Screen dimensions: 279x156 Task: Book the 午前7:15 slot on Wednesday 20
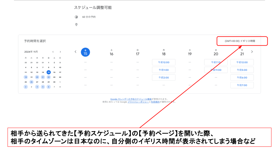point(216,62)
